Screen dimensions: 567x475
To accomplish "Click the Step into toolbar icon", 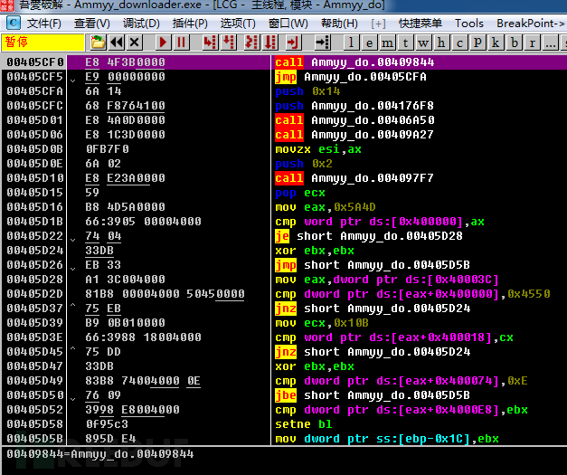I will pos(209,43).
